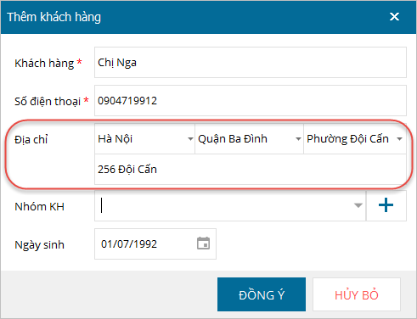Image resolution: width=417 pixels, height=319 pixels.
Task: Click the Ngày sinh label
Action: pyautogui.click(x=39, y=245)
